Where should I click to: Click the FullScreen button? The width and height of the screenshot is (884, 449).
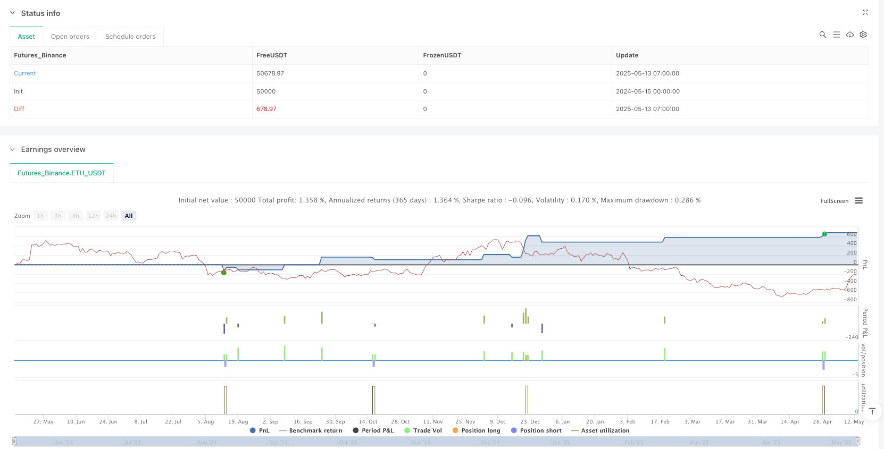click(834, 201)
